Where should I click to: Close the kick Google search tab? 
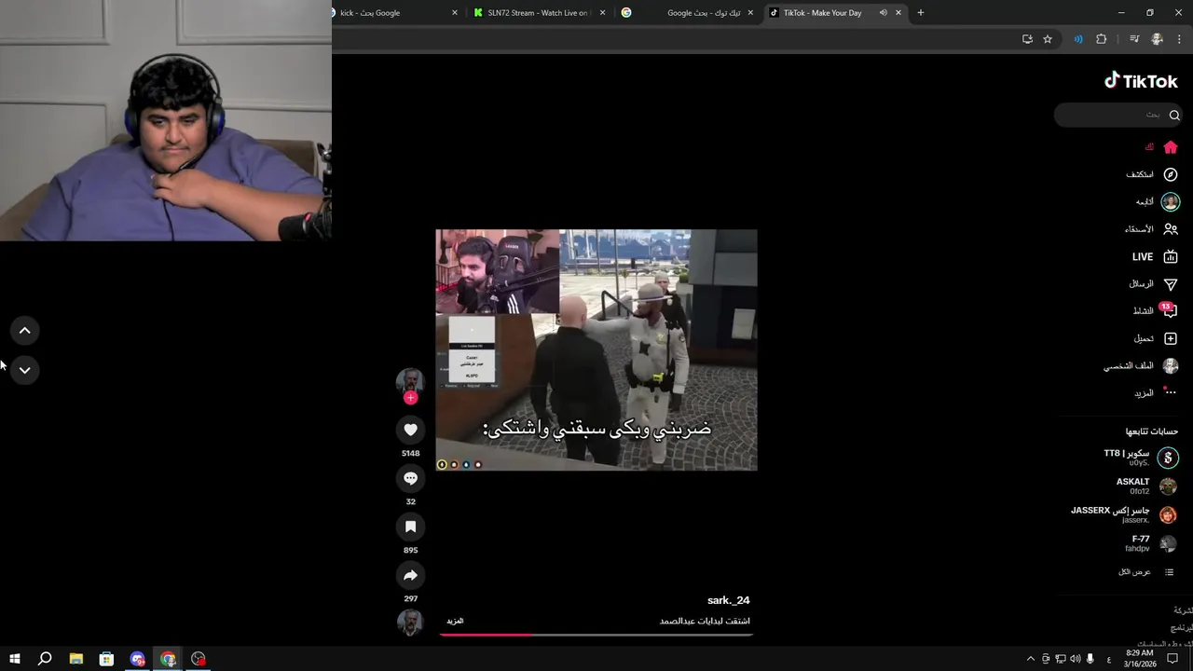[455, 13]
